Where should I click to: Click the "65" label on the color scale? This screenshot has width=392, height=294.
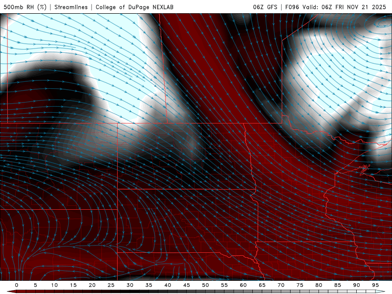tap(262, 285)
